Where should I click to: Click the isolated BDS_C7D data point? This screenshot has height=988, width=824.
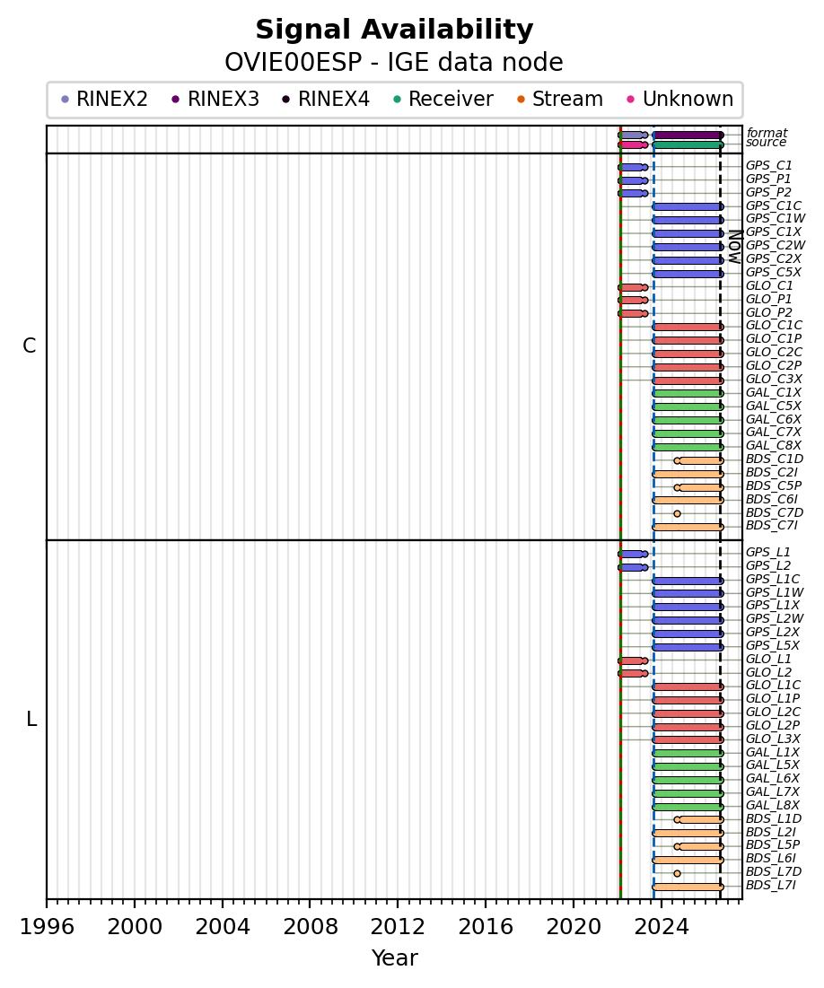(x=677, y=513)
